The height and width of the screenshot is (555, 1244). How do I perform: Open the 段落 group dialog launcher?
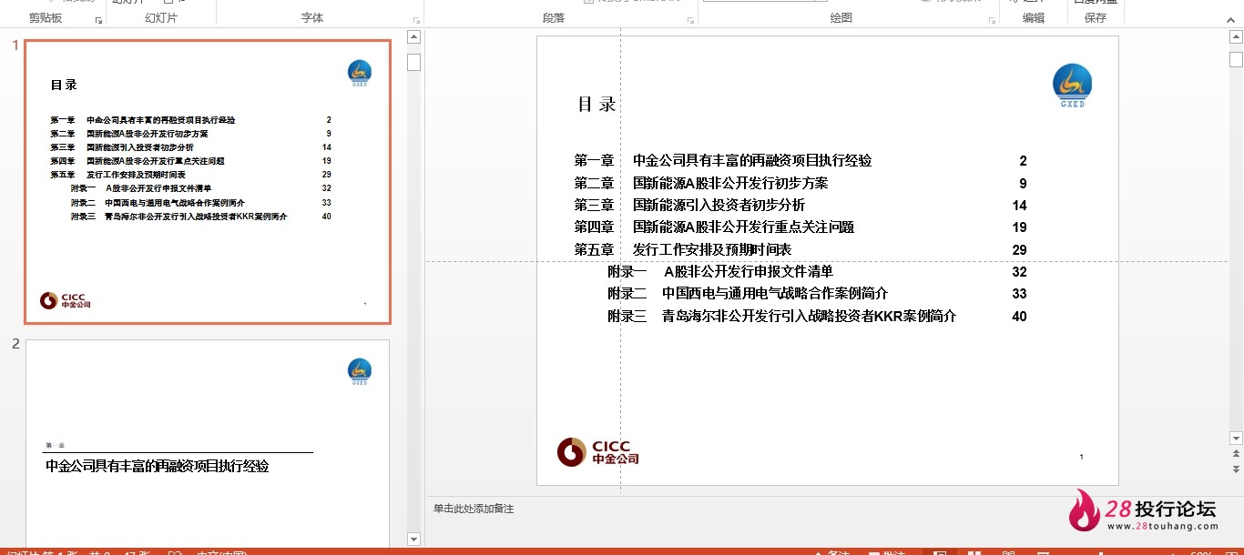pos(690,20)
